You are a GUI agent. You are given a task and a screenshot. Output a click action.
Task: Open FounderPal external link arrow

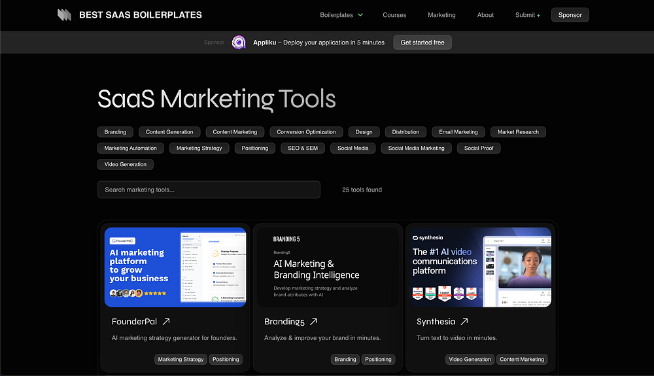[x=166, y=321]
